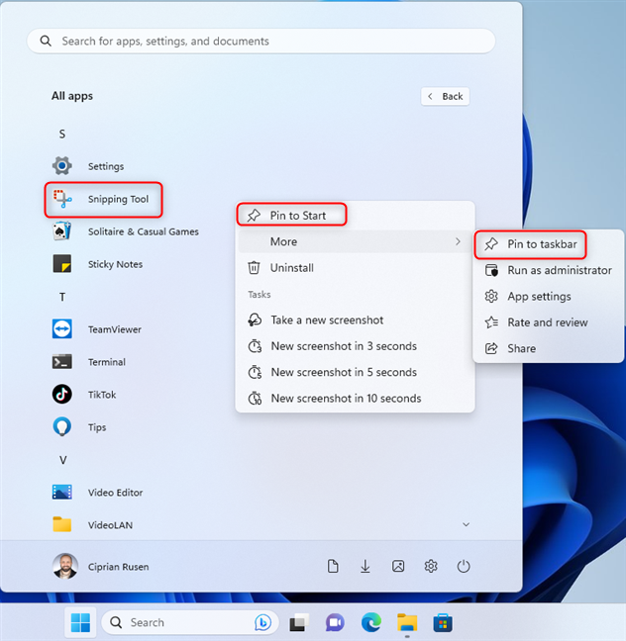This screenshot has width=626, height=641.
Task: Open App settings from submenu
Action: click(x=548, y=297)
